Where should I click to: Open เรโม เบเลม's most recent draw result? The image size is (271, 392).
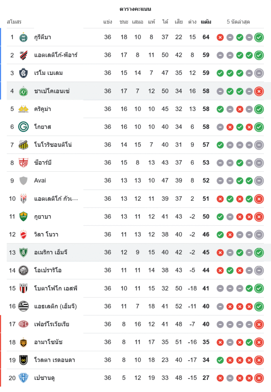click(259, 73)
